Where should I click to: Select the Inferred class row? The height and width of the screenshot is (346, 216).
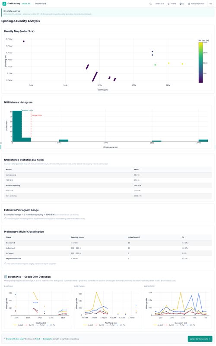[108, 253]
